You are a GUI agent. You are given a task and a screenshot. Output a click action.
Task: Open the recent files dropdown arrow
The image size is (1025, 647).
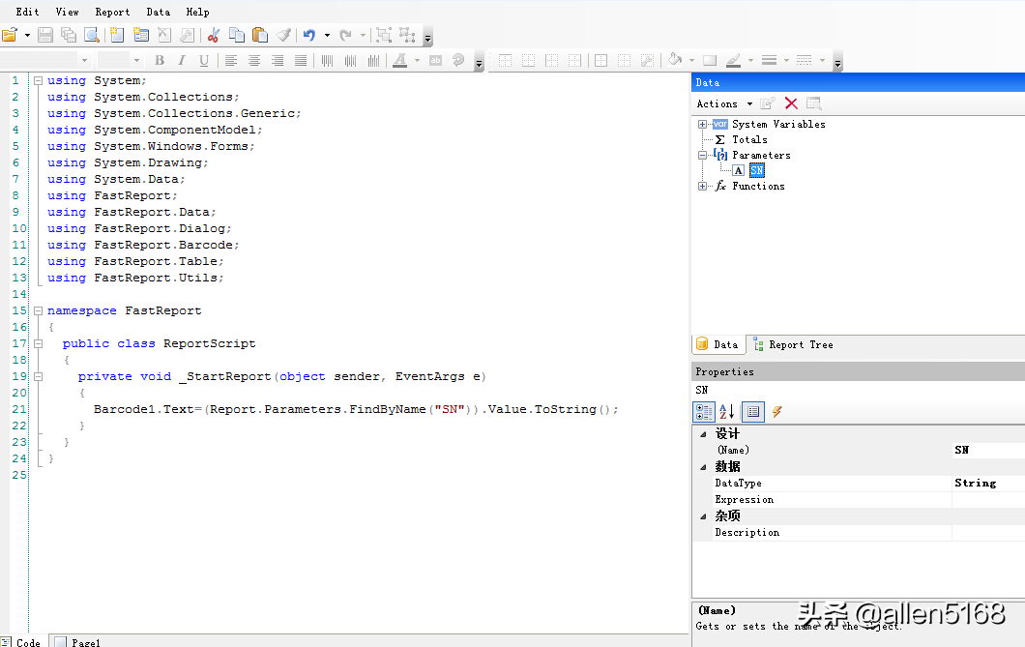coord(27,35)
